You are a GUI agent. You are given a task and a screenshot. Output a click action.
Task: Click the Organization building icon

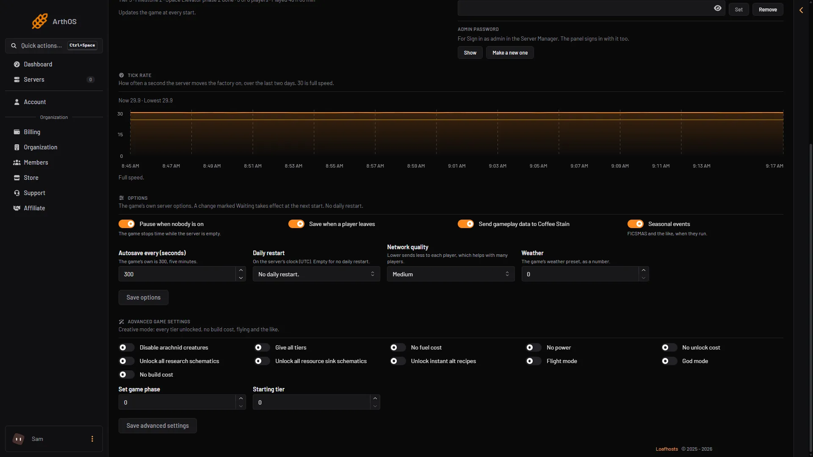pos(17,147)
